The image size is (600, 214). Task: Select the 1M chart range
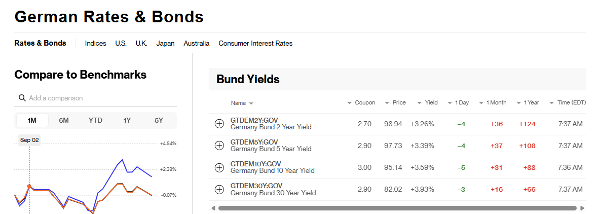tap(32, 120)
